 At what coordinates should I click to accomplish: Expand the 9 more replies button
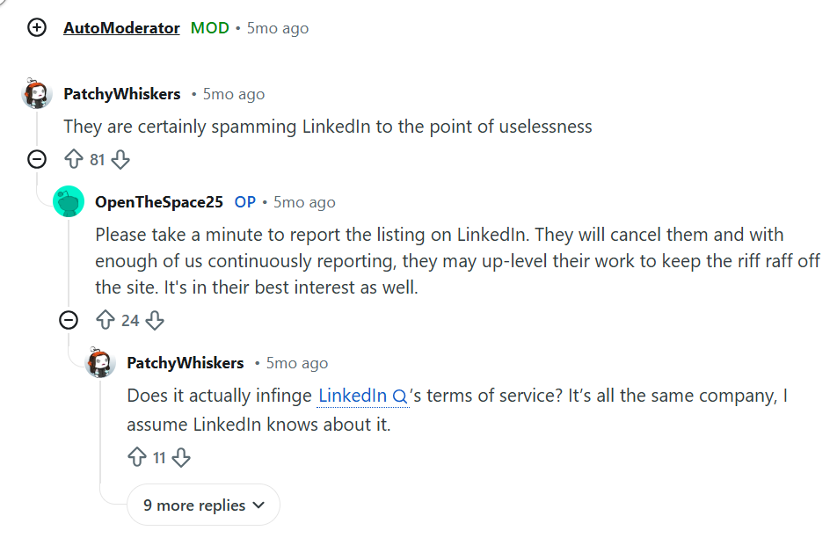click(204, 505)
